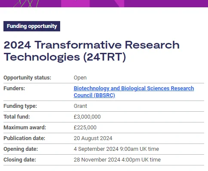Click the 'Open' status value
The image size is (208, 171).
(80, 78)
